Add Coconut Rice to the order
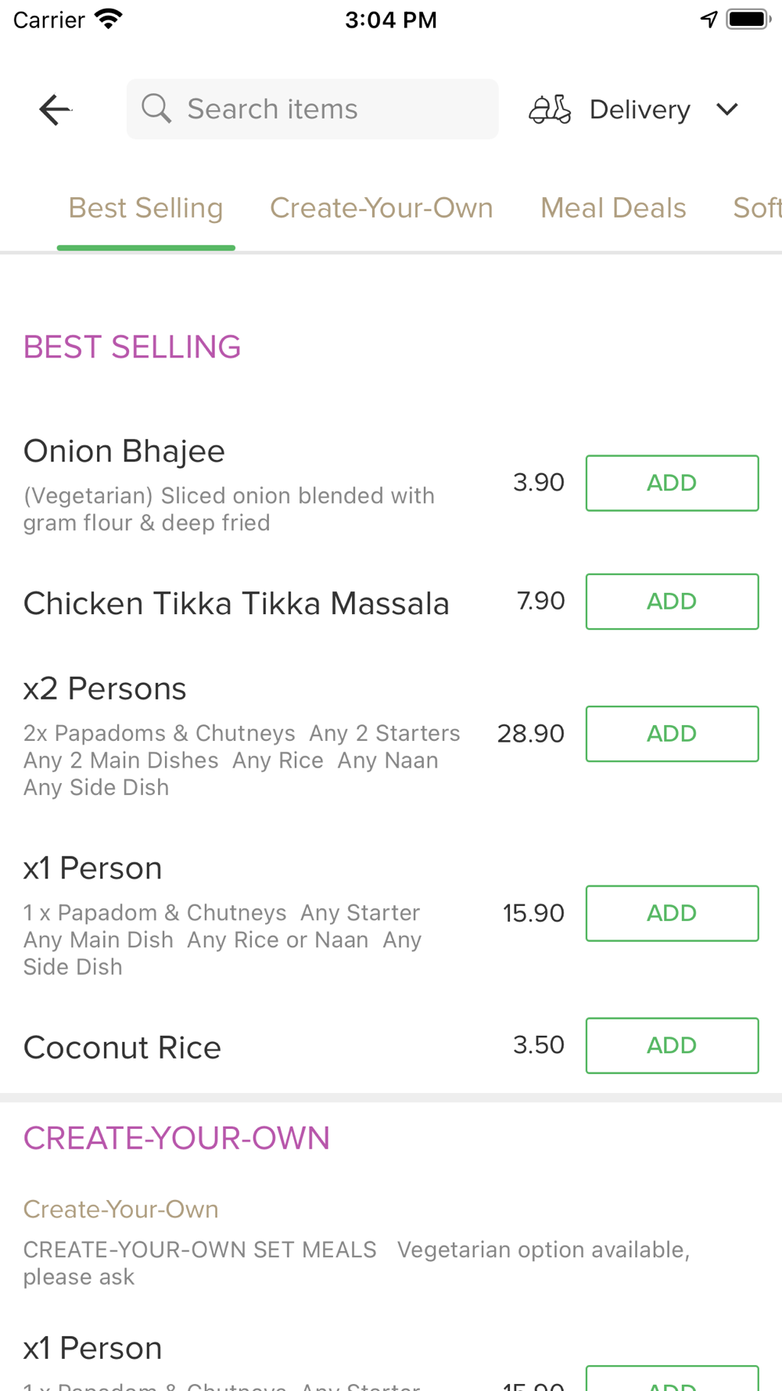Viewport: 782px width, 1391px height. coord(672,1045)
